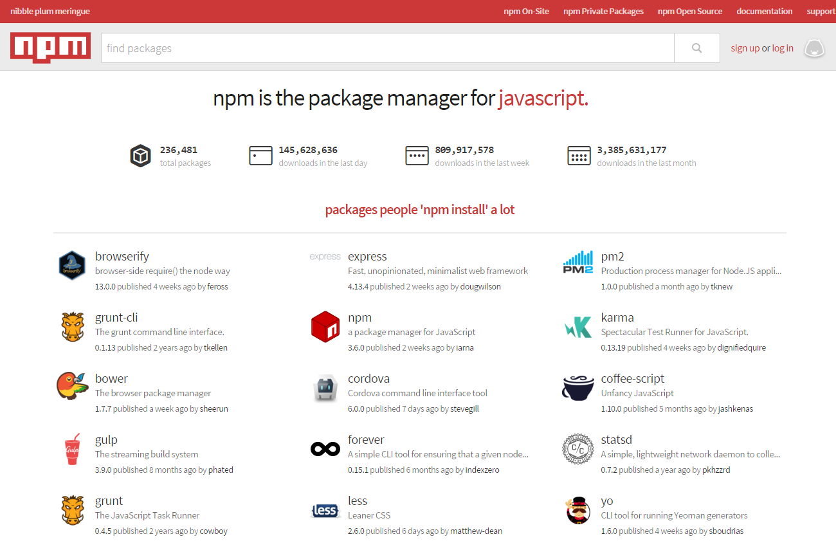
Task: Open the statsd package title
Action: coord(617,440)
